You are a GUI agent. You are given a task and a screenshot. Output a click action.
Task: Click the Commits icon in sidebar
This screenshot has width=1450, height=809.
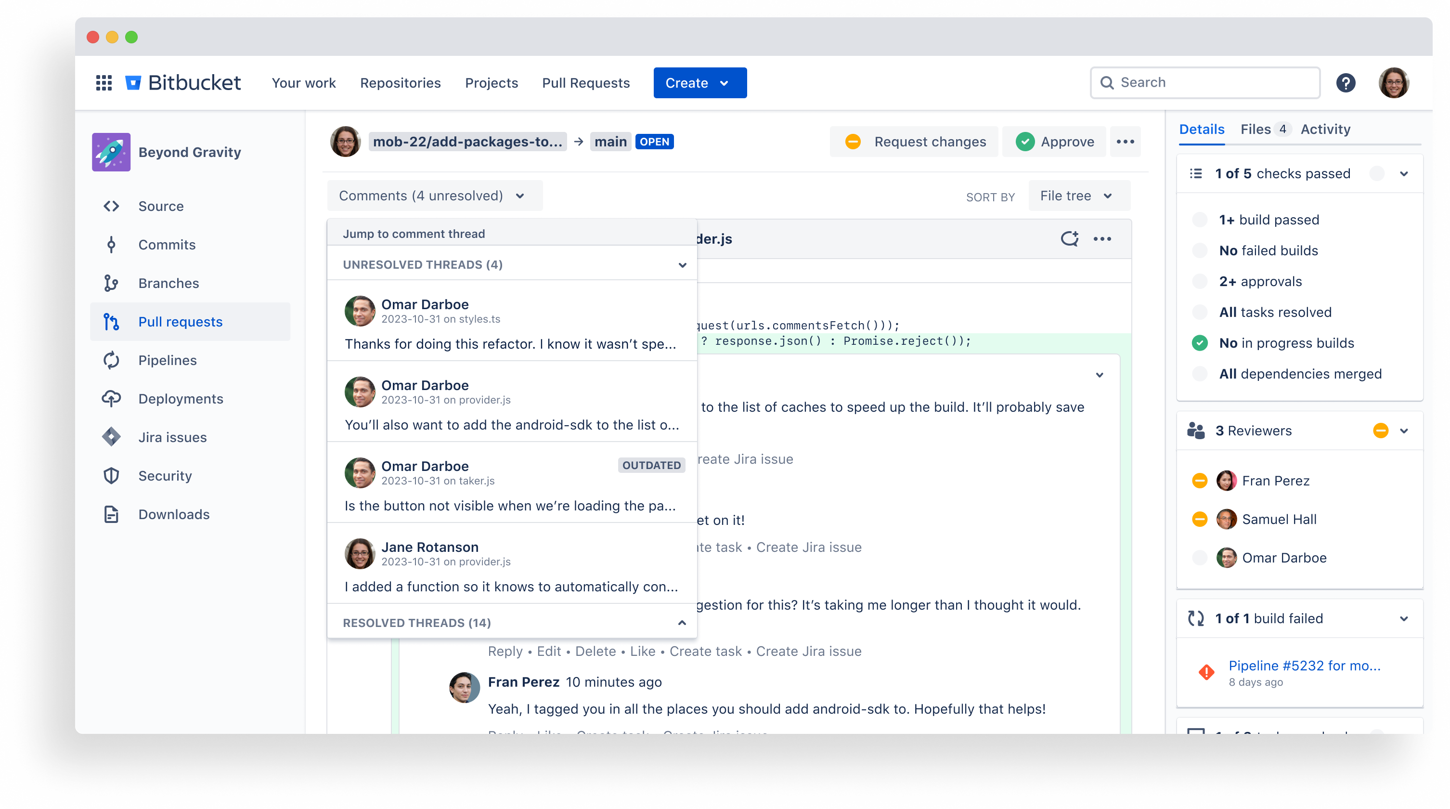pyautogui.click(x=113, y=244)
